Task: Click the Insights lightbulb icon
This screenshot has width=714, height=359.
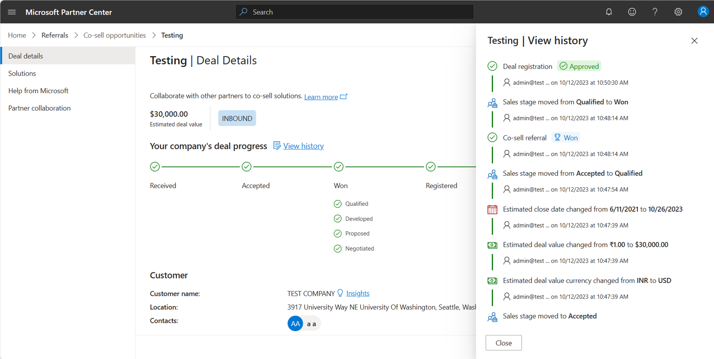Action: (x=340, y=293)
